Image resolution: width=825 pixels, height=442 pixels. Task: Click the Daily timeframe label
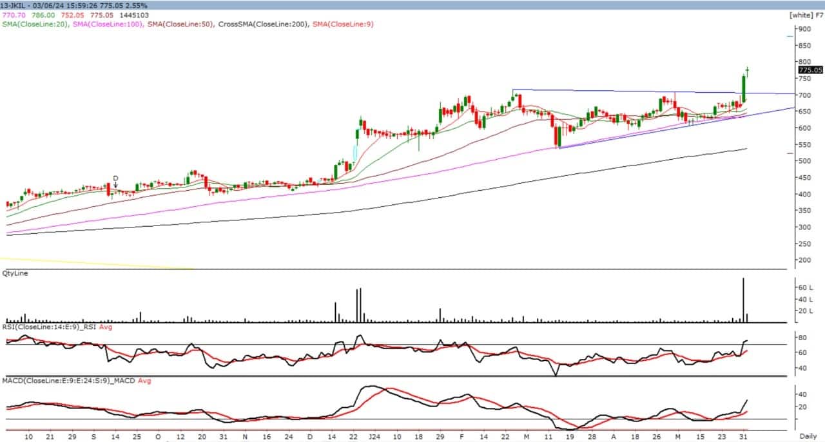click(811, 436)
